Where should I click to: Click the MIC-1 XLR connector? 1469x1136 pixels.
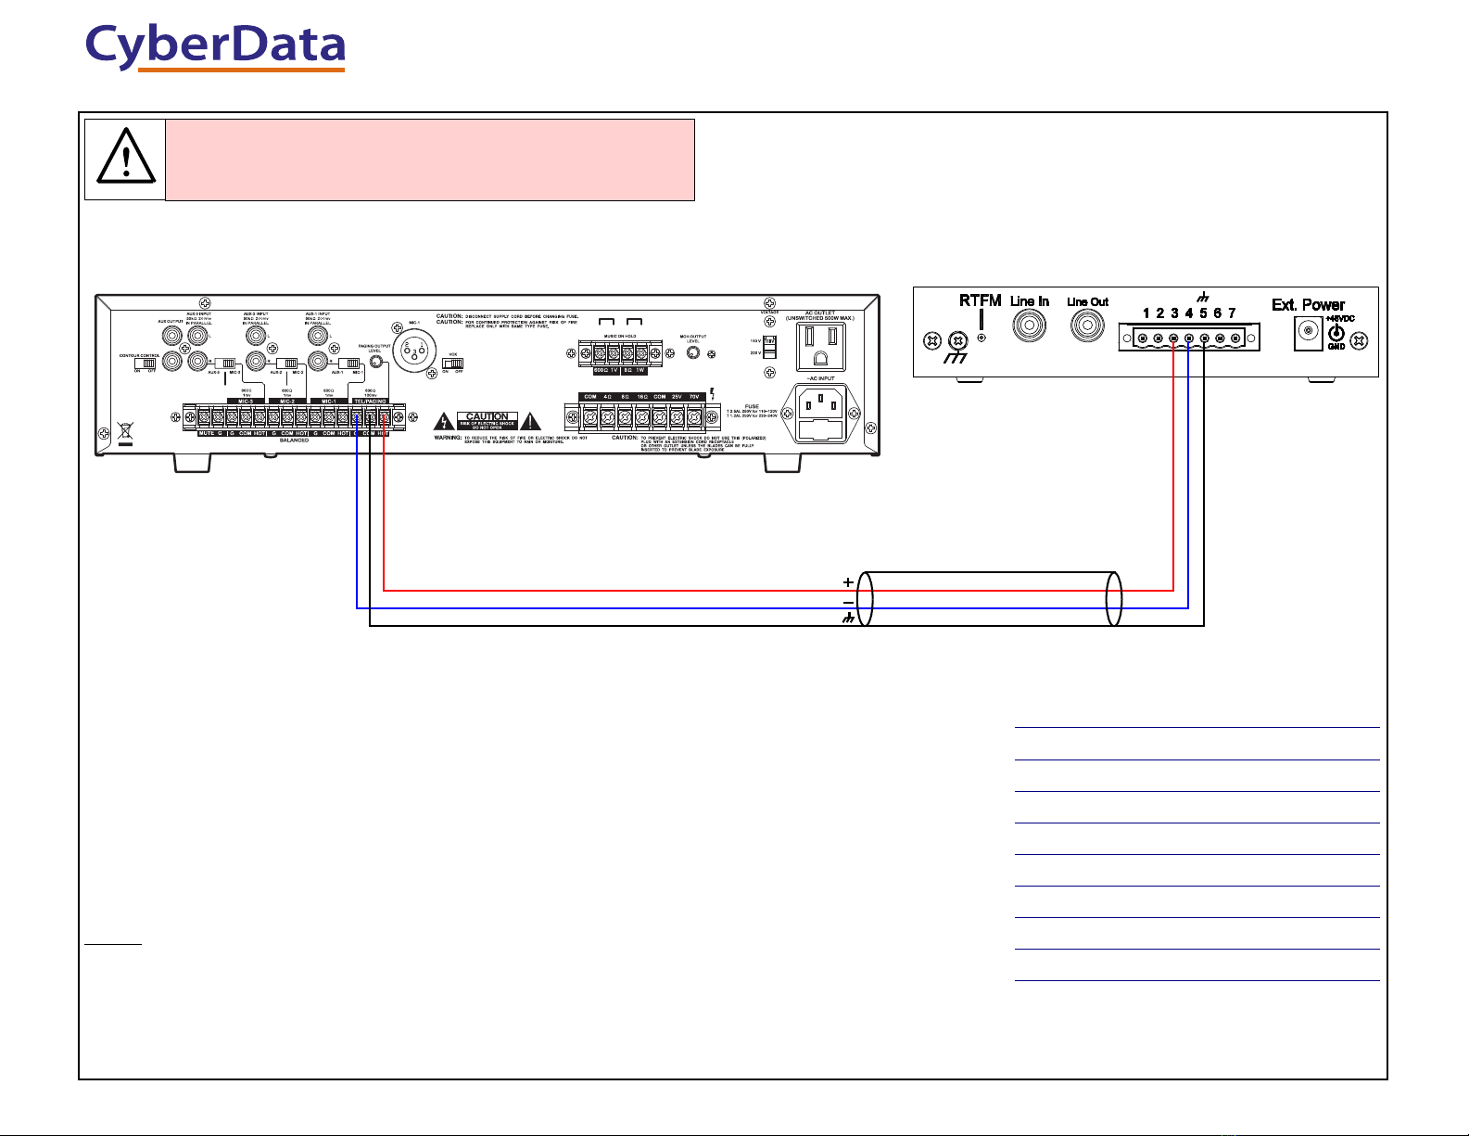pos(414,352)
